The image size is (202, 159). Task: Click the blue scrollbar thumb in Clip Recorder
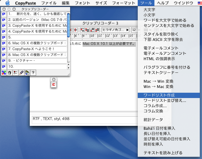pyautogui.click(x=68, y=25)
